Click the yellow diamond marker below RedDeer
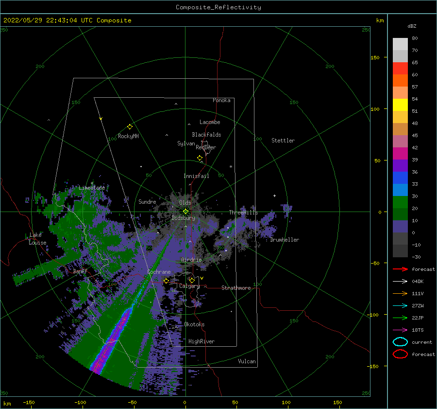 pyautogui.click(x=200, y=158)
